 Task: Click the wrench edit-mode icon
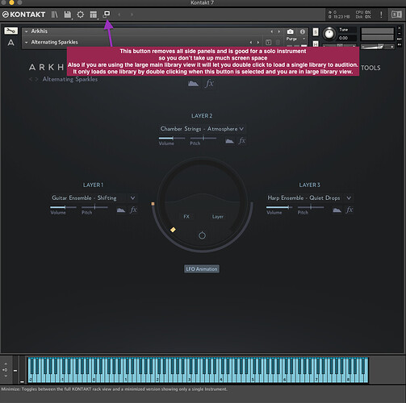pyautogui.click(x=10, y=31)
